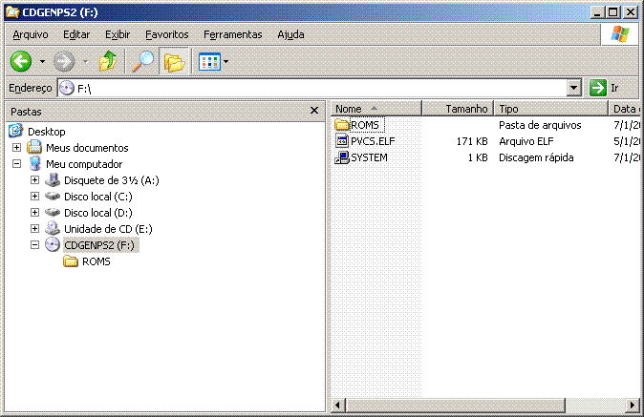Viewport: 644px width, 417px height.
Task: Click the floppy drive A: icon
Action: (x=53, y=179)
